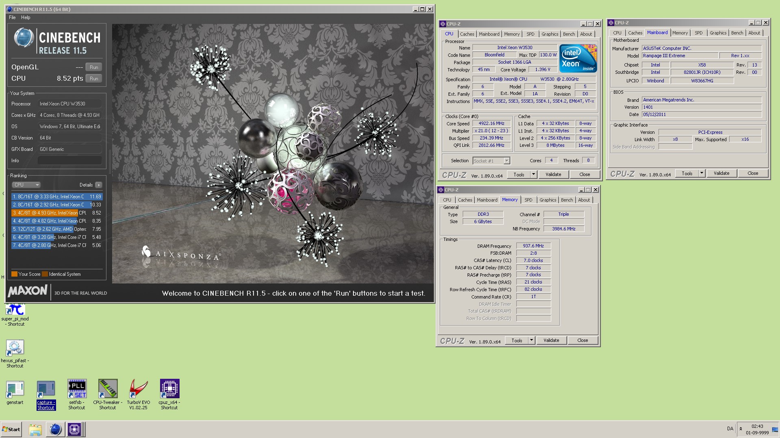Open hexus_pifast shortcut icon

coord(15,348)
